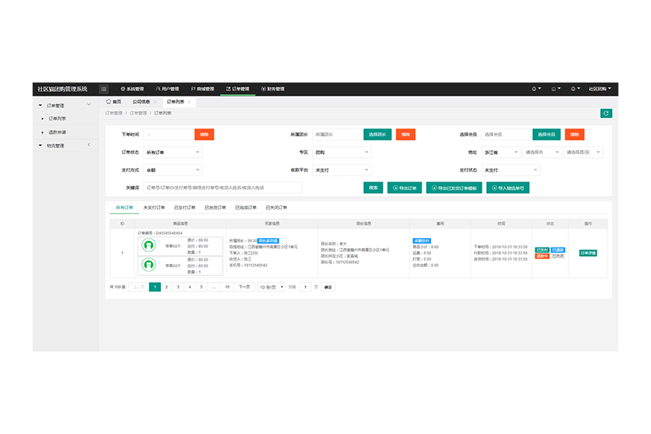The image size is (651, 434).
Task: Go to 首页 home tab
Action: click(x=114, y=102)
